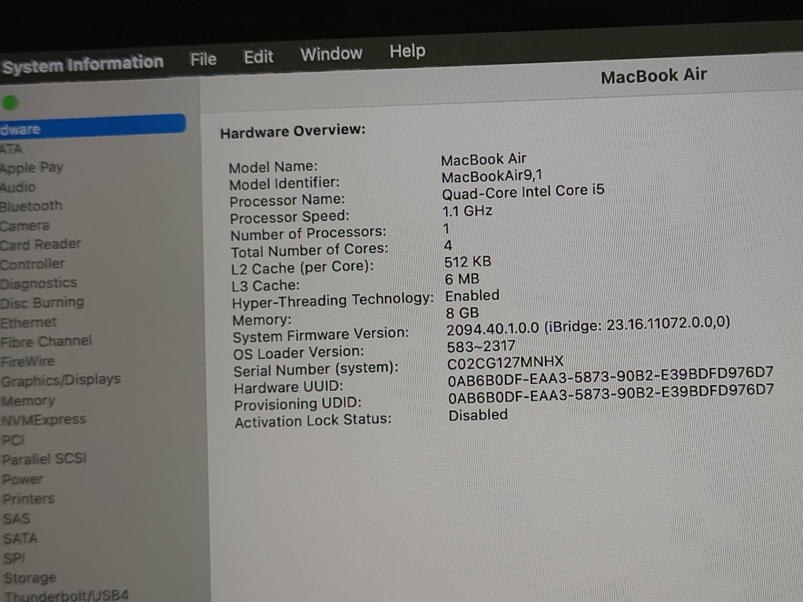
Task: Click the 583~2317 loader version value
Action: pos(481,347)
